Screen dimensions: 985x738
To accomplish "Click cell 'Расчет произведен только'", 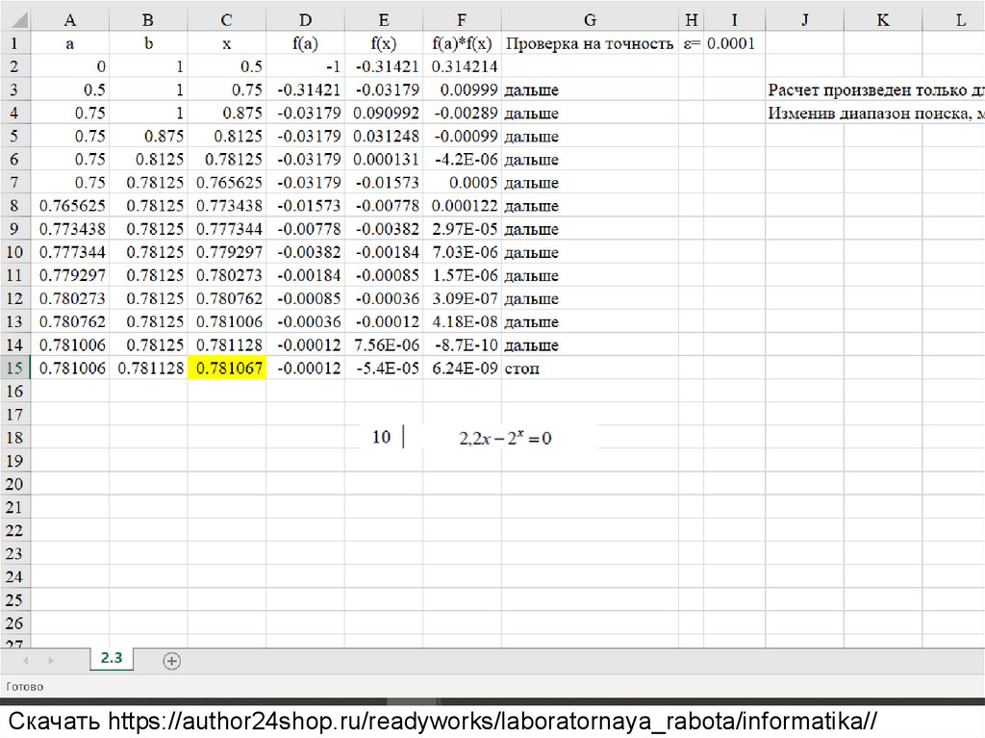I will (875, 89).
